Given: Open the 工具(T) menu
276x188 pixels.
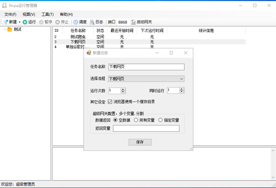Looking at the screenshot, I should 47,14.
